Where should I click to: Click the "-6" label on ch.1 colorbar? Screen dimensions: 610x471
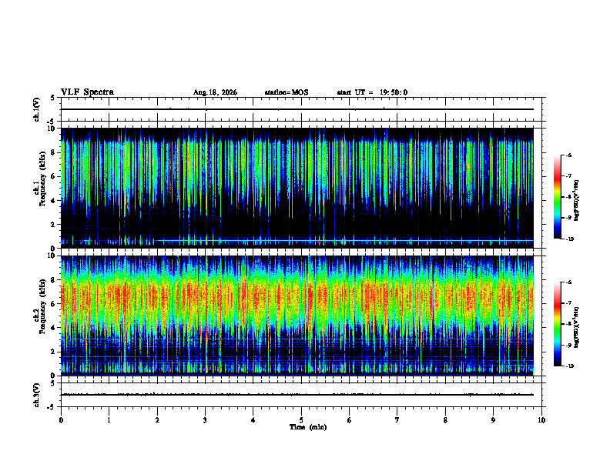tap(569, 155)
